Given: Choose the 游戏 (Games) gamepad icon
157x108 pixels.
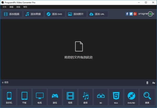Looking at the screenshot, I should (x=55, y=97).
